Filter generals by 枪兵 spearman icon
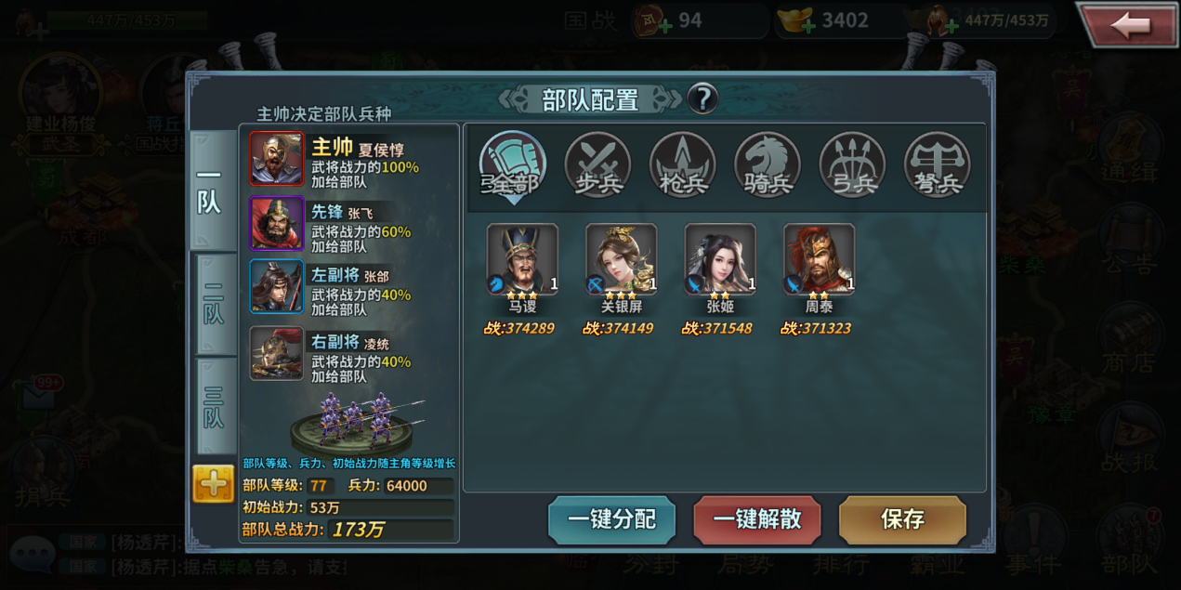Image resolution: width=1181 pixels, height=590 pixels. click(683, 165)
